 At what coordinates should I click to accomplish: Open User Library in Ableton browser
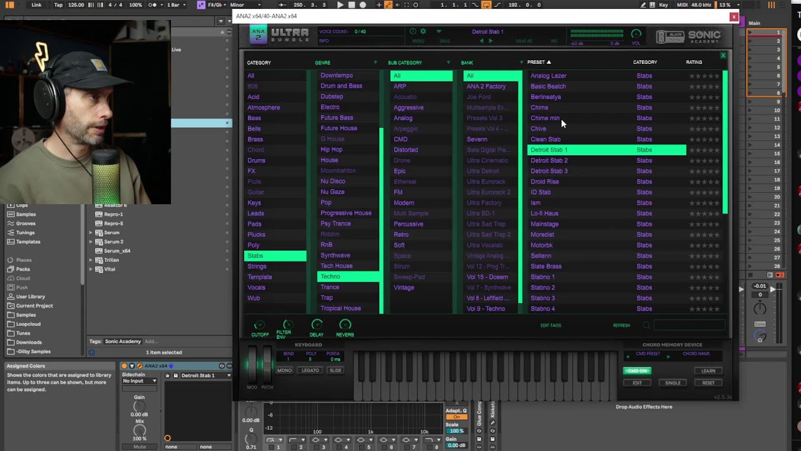coord(30,297)
